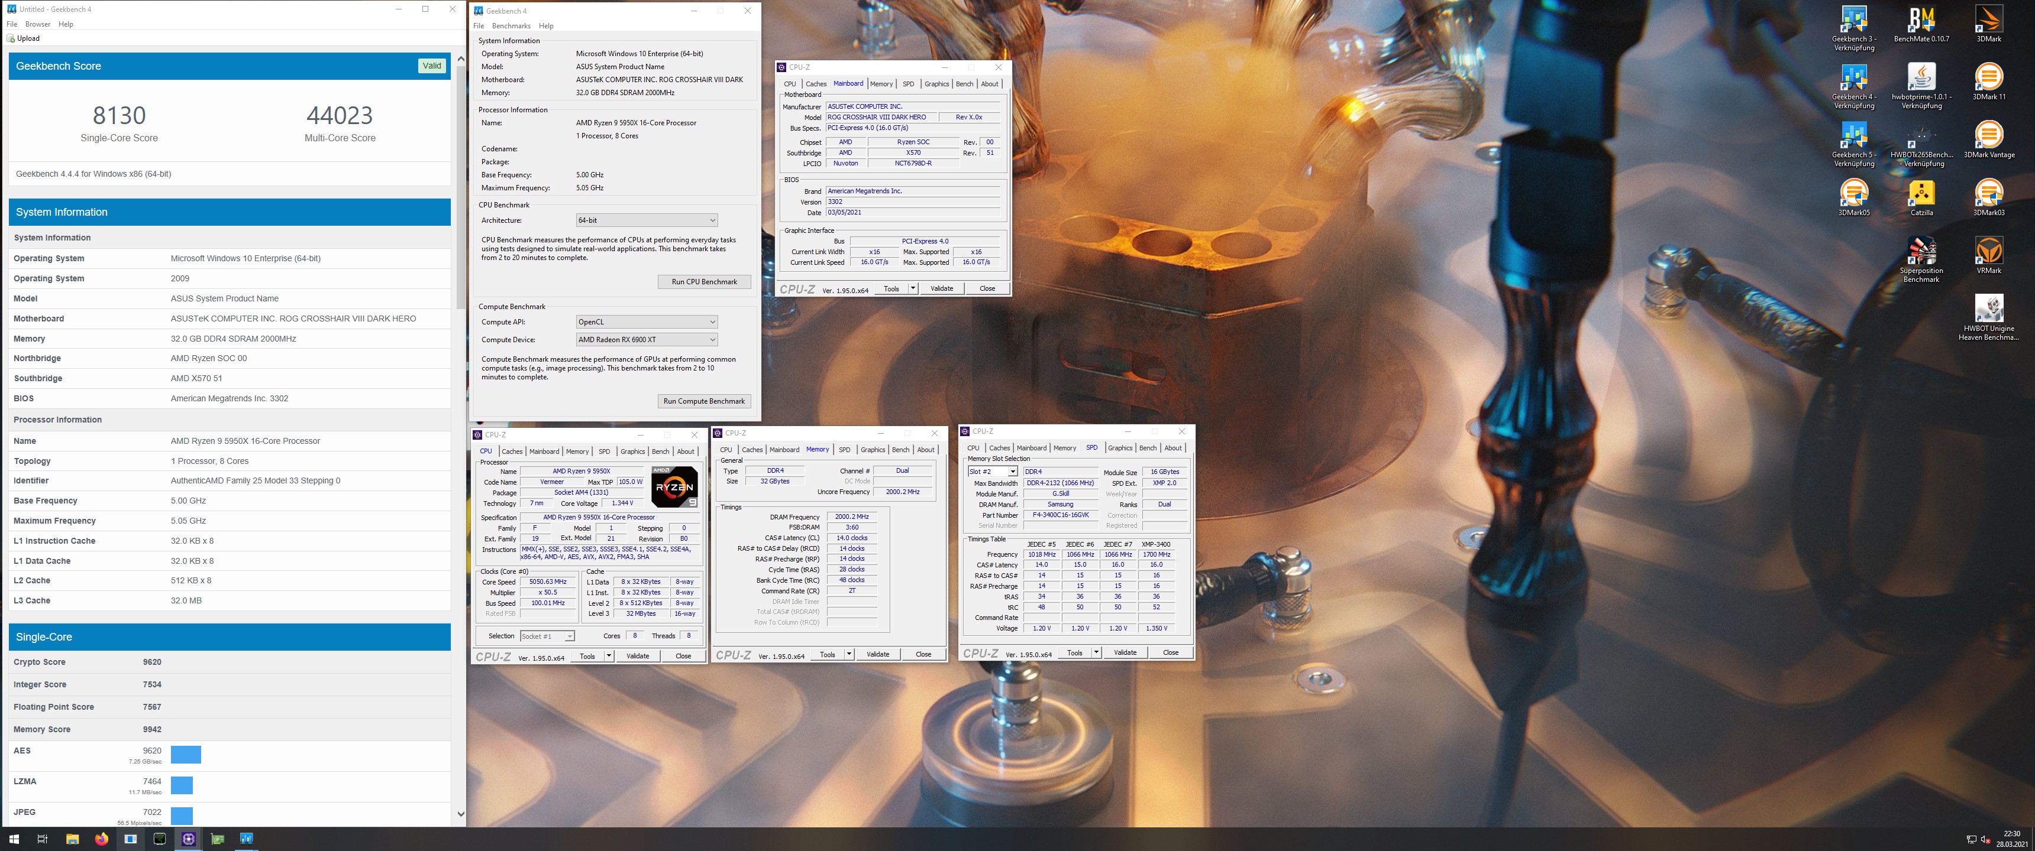Click Tools button in CPU-Z SPD window

click(x=1074, y=653)
